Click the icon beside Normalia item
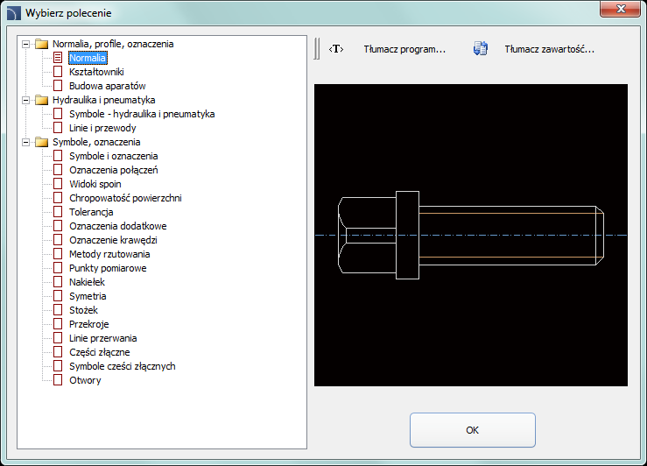 click(x=58, y=58)
